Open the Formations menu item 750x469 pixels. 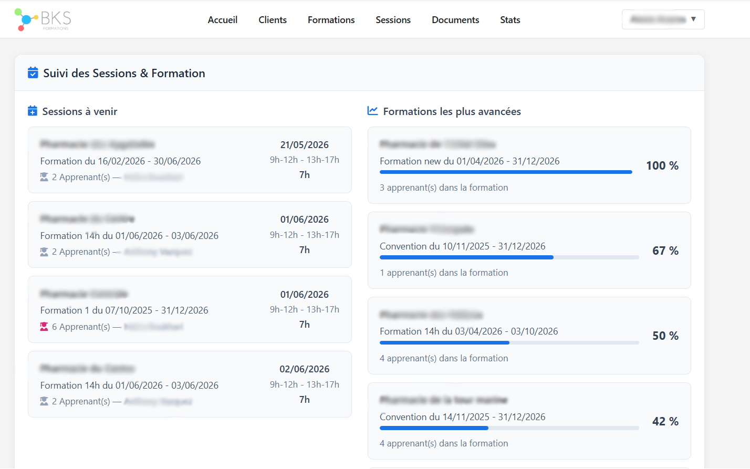click(x=331, y=20)
